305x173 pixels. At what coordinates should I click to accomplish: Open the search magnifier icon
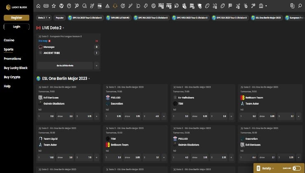click(300, 6)
